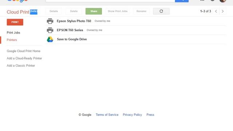The height and width of the screenshot is (131, 233).
Task: Click the printer icon for EPSON T60 Series
Action: [50, 30]
